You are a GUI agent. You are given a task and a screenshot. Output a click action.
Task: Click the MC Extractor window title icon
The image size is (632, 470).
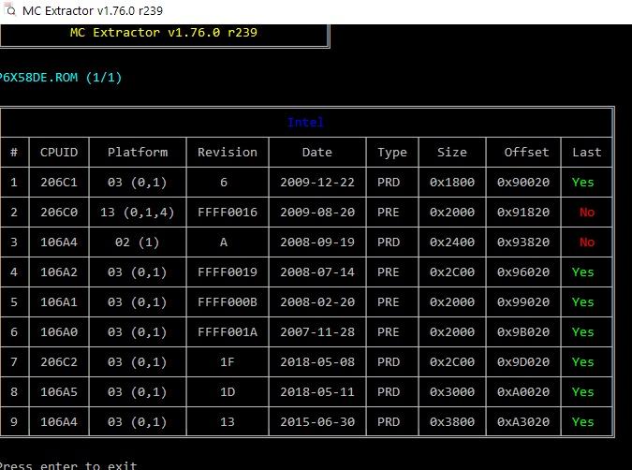[x=9, y=9]
